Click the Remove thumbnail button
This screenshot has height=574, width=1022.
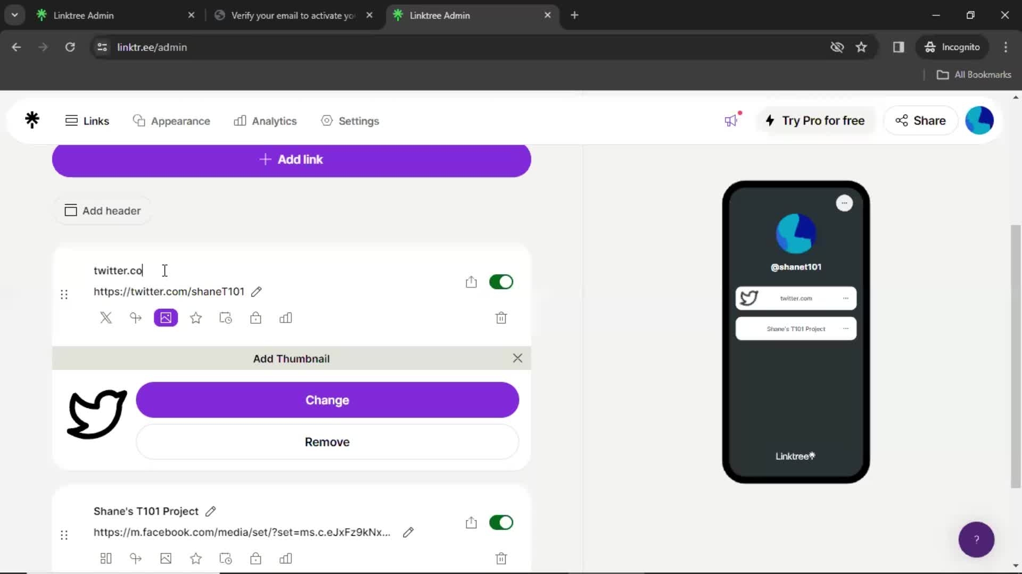tap(327, 442)
